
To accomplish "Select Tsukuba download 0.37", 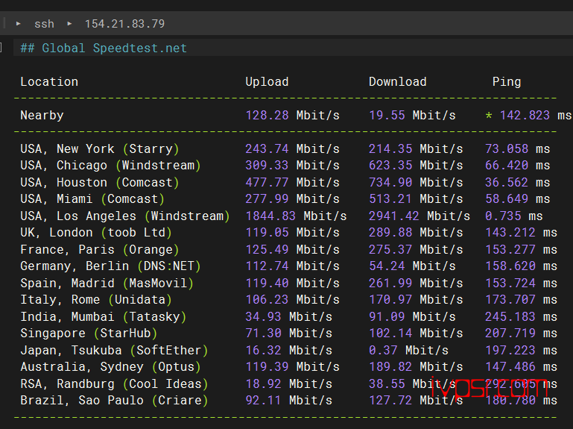I will coord(383,351).
